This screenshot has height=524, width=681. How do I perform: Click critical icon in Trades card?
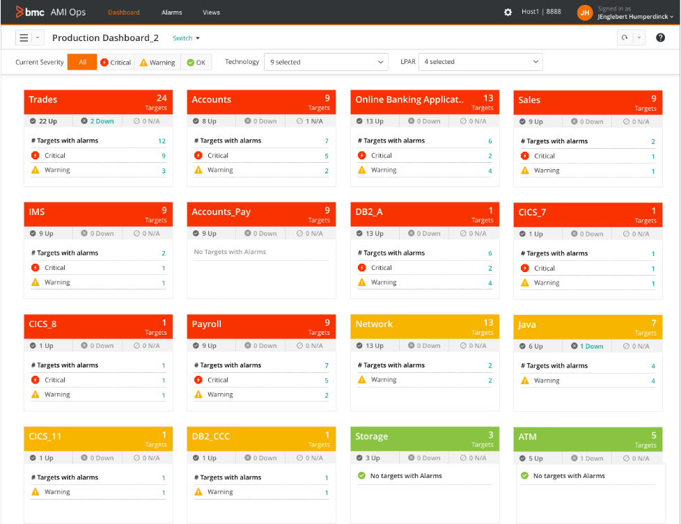pos(36,155)
